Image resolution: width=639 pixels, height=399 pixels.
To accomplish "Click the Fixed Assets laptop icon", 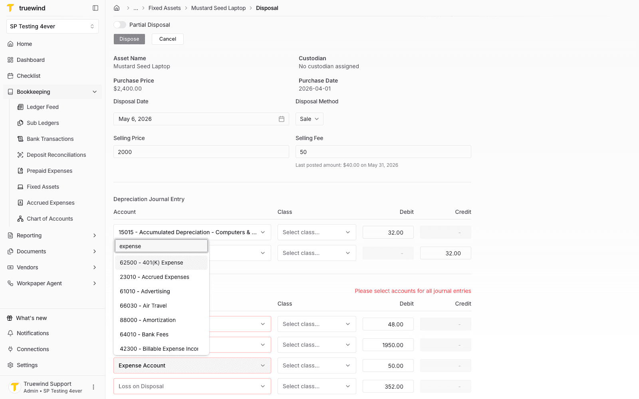I will (x=20, y=187).
